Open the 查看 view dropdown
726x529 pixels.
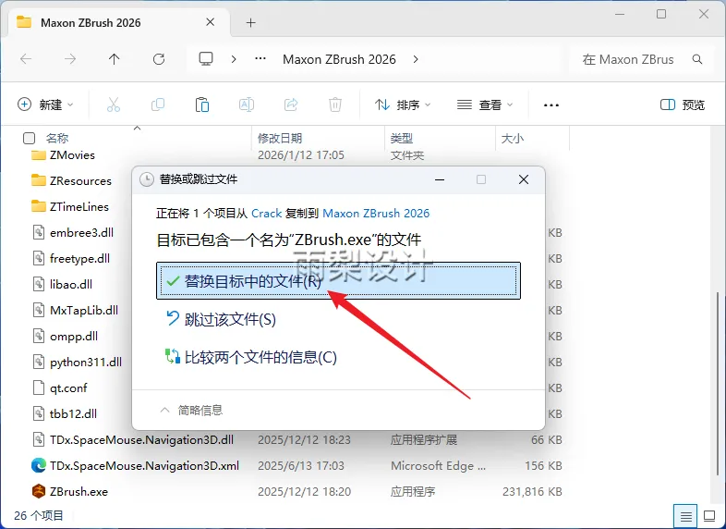[x=485, y=105]
